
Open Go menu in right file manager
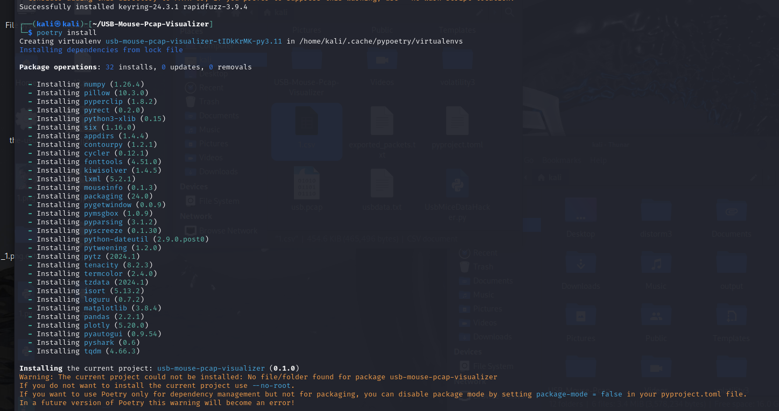coord(529,160)
